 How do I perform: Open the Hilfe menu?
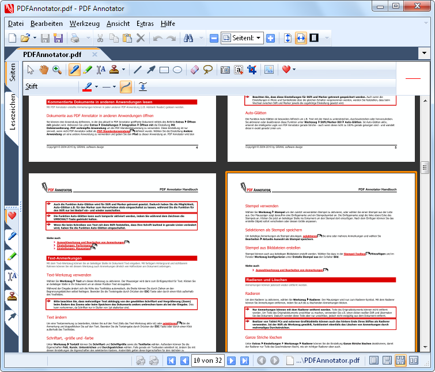pos(168,24)
